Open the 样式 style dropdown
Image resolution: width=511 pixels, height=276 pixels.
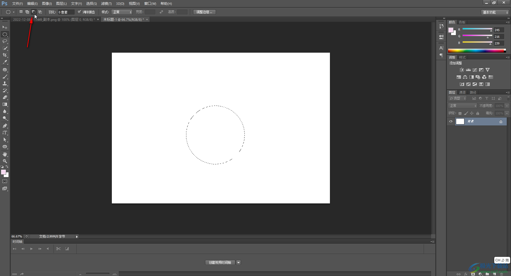click(122, 12)
